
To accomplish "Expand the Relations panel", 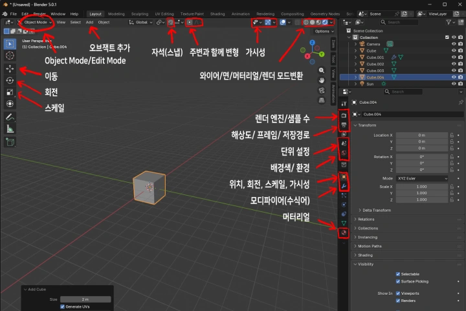I will pyautogui.click(x=366, y=220).
